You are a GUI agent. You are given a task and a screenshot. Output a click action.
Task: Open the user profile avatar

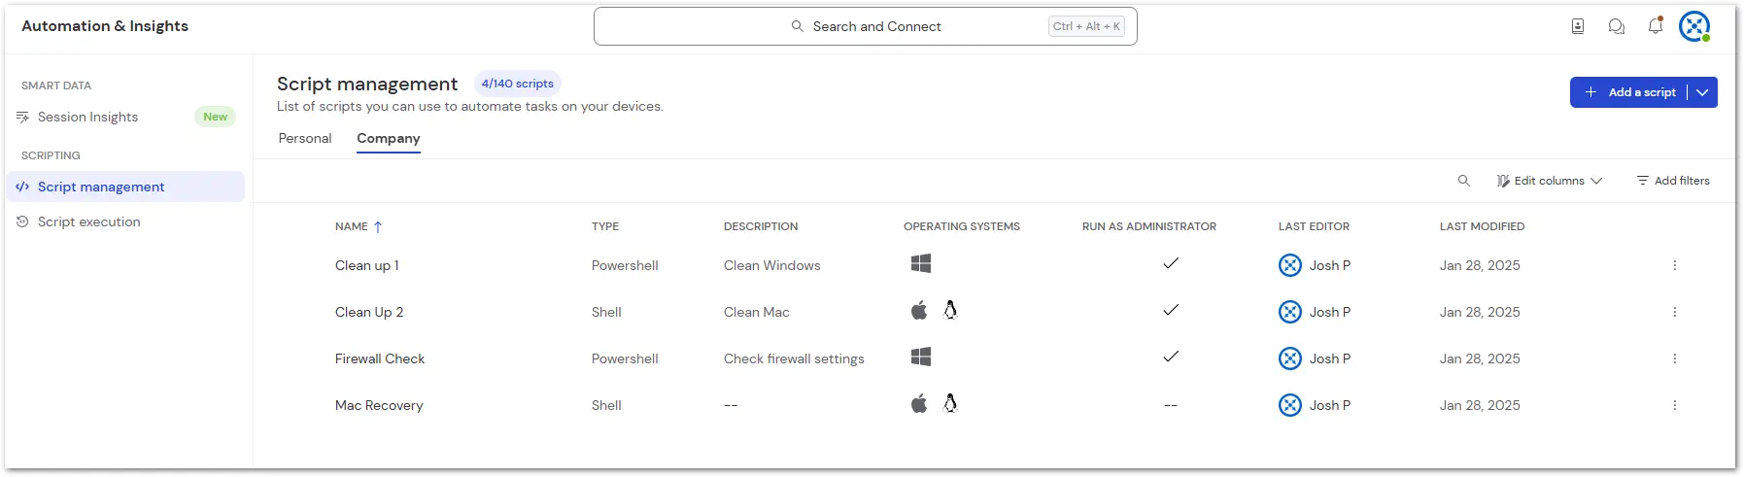[x=1694, y=26]
